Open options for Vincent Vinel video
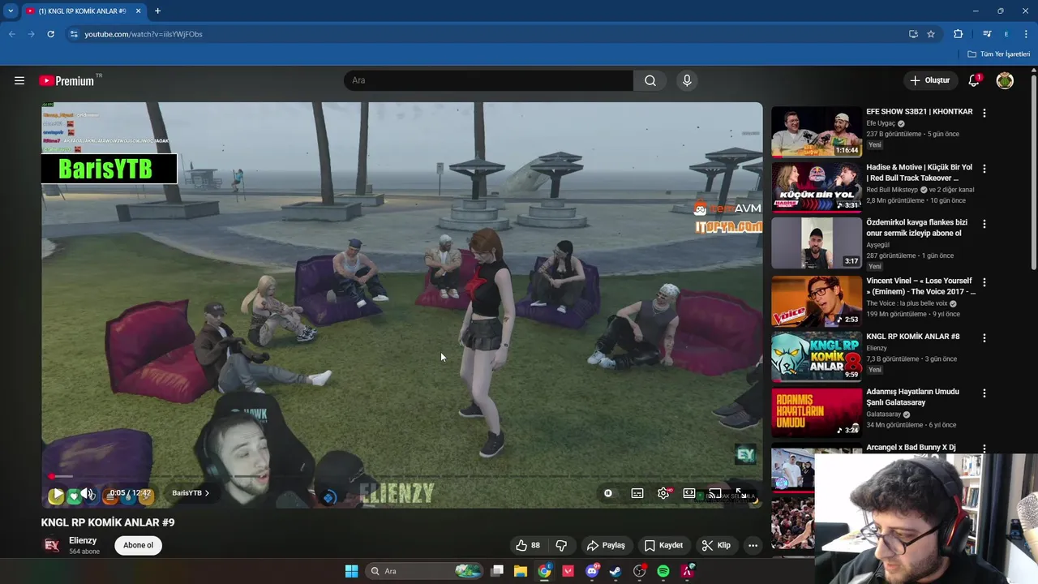 pos(984,282)
